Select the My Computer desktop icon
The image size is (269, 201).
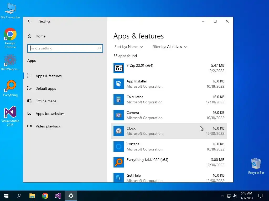pyautogui.click(x=10, y=11)
